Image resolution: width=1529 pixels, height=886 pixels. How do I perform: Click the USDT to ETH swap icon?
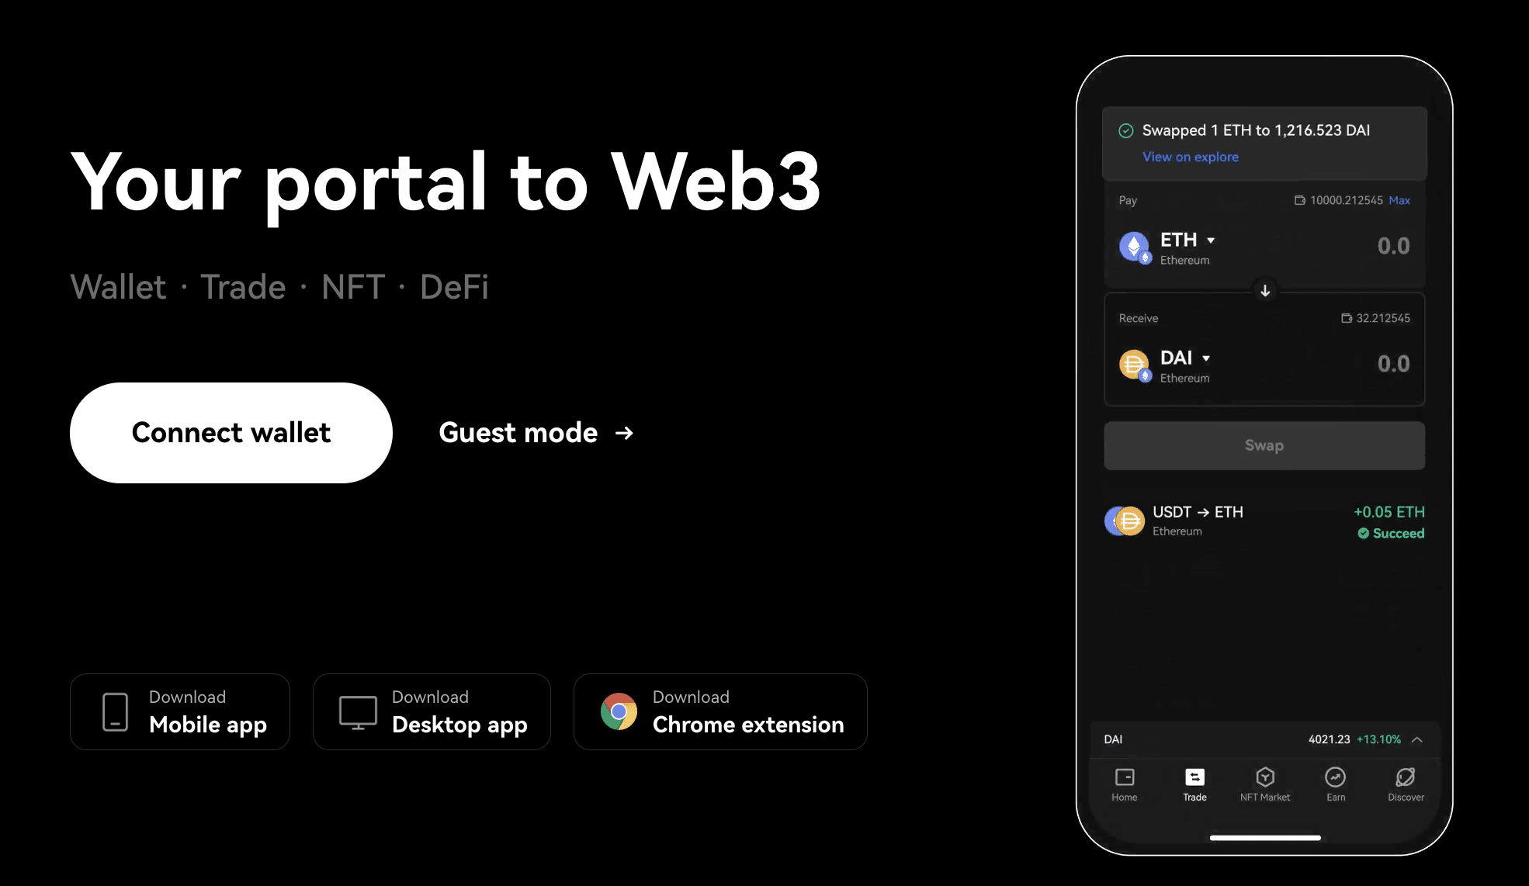pos(1126,520)
